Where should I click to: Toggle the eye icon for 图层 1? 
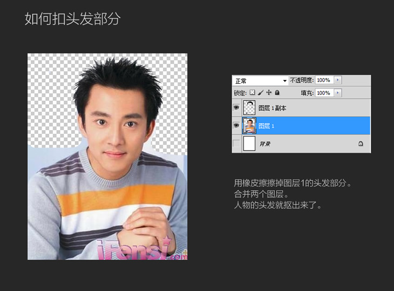tap(236, 126)
